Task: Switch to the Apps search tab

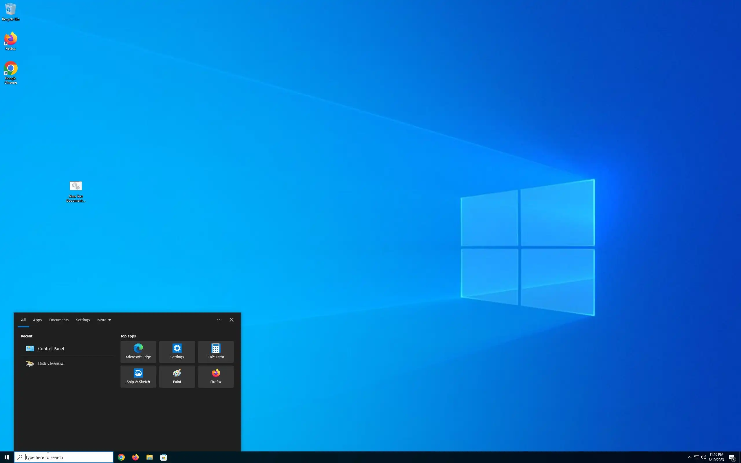Action: coord(37,320)
